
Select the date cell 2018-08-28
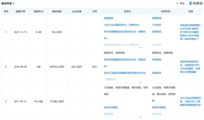[20, 67]
